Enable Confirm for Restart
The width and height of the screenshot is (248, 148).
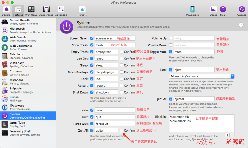122,85
